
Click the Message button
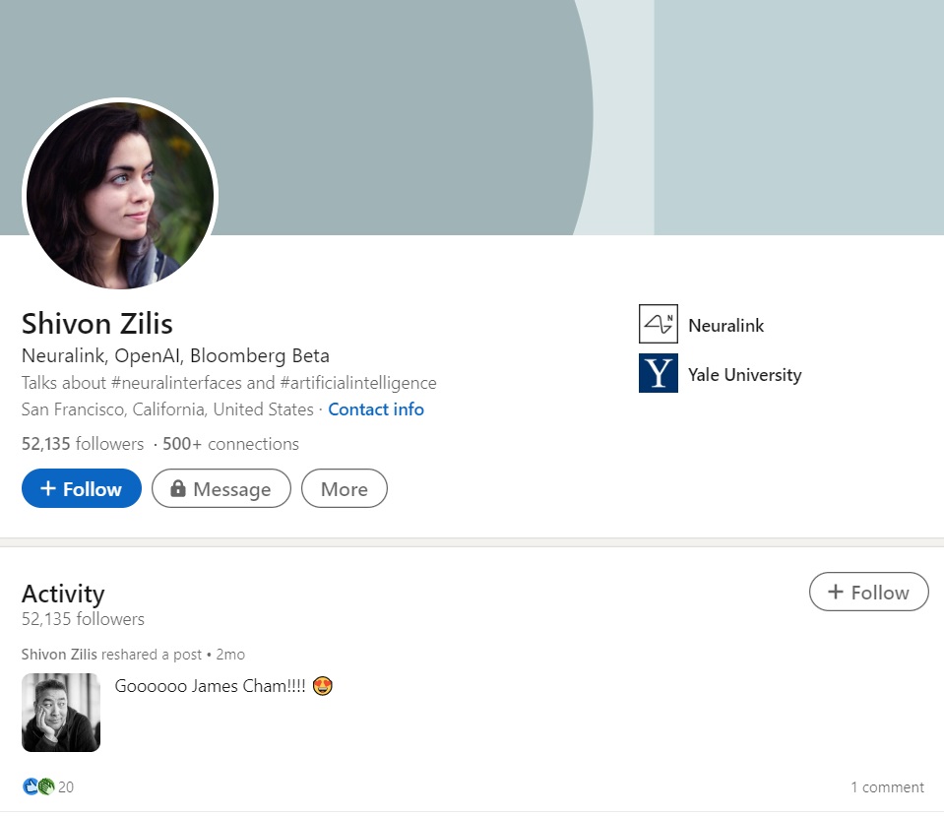(x=220, y=488)
